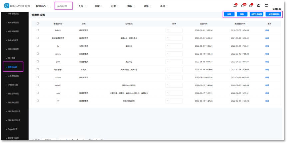Open 国际支付宝设置 in the sidebar
Screen dimensions: 287x143
(13, 120)
